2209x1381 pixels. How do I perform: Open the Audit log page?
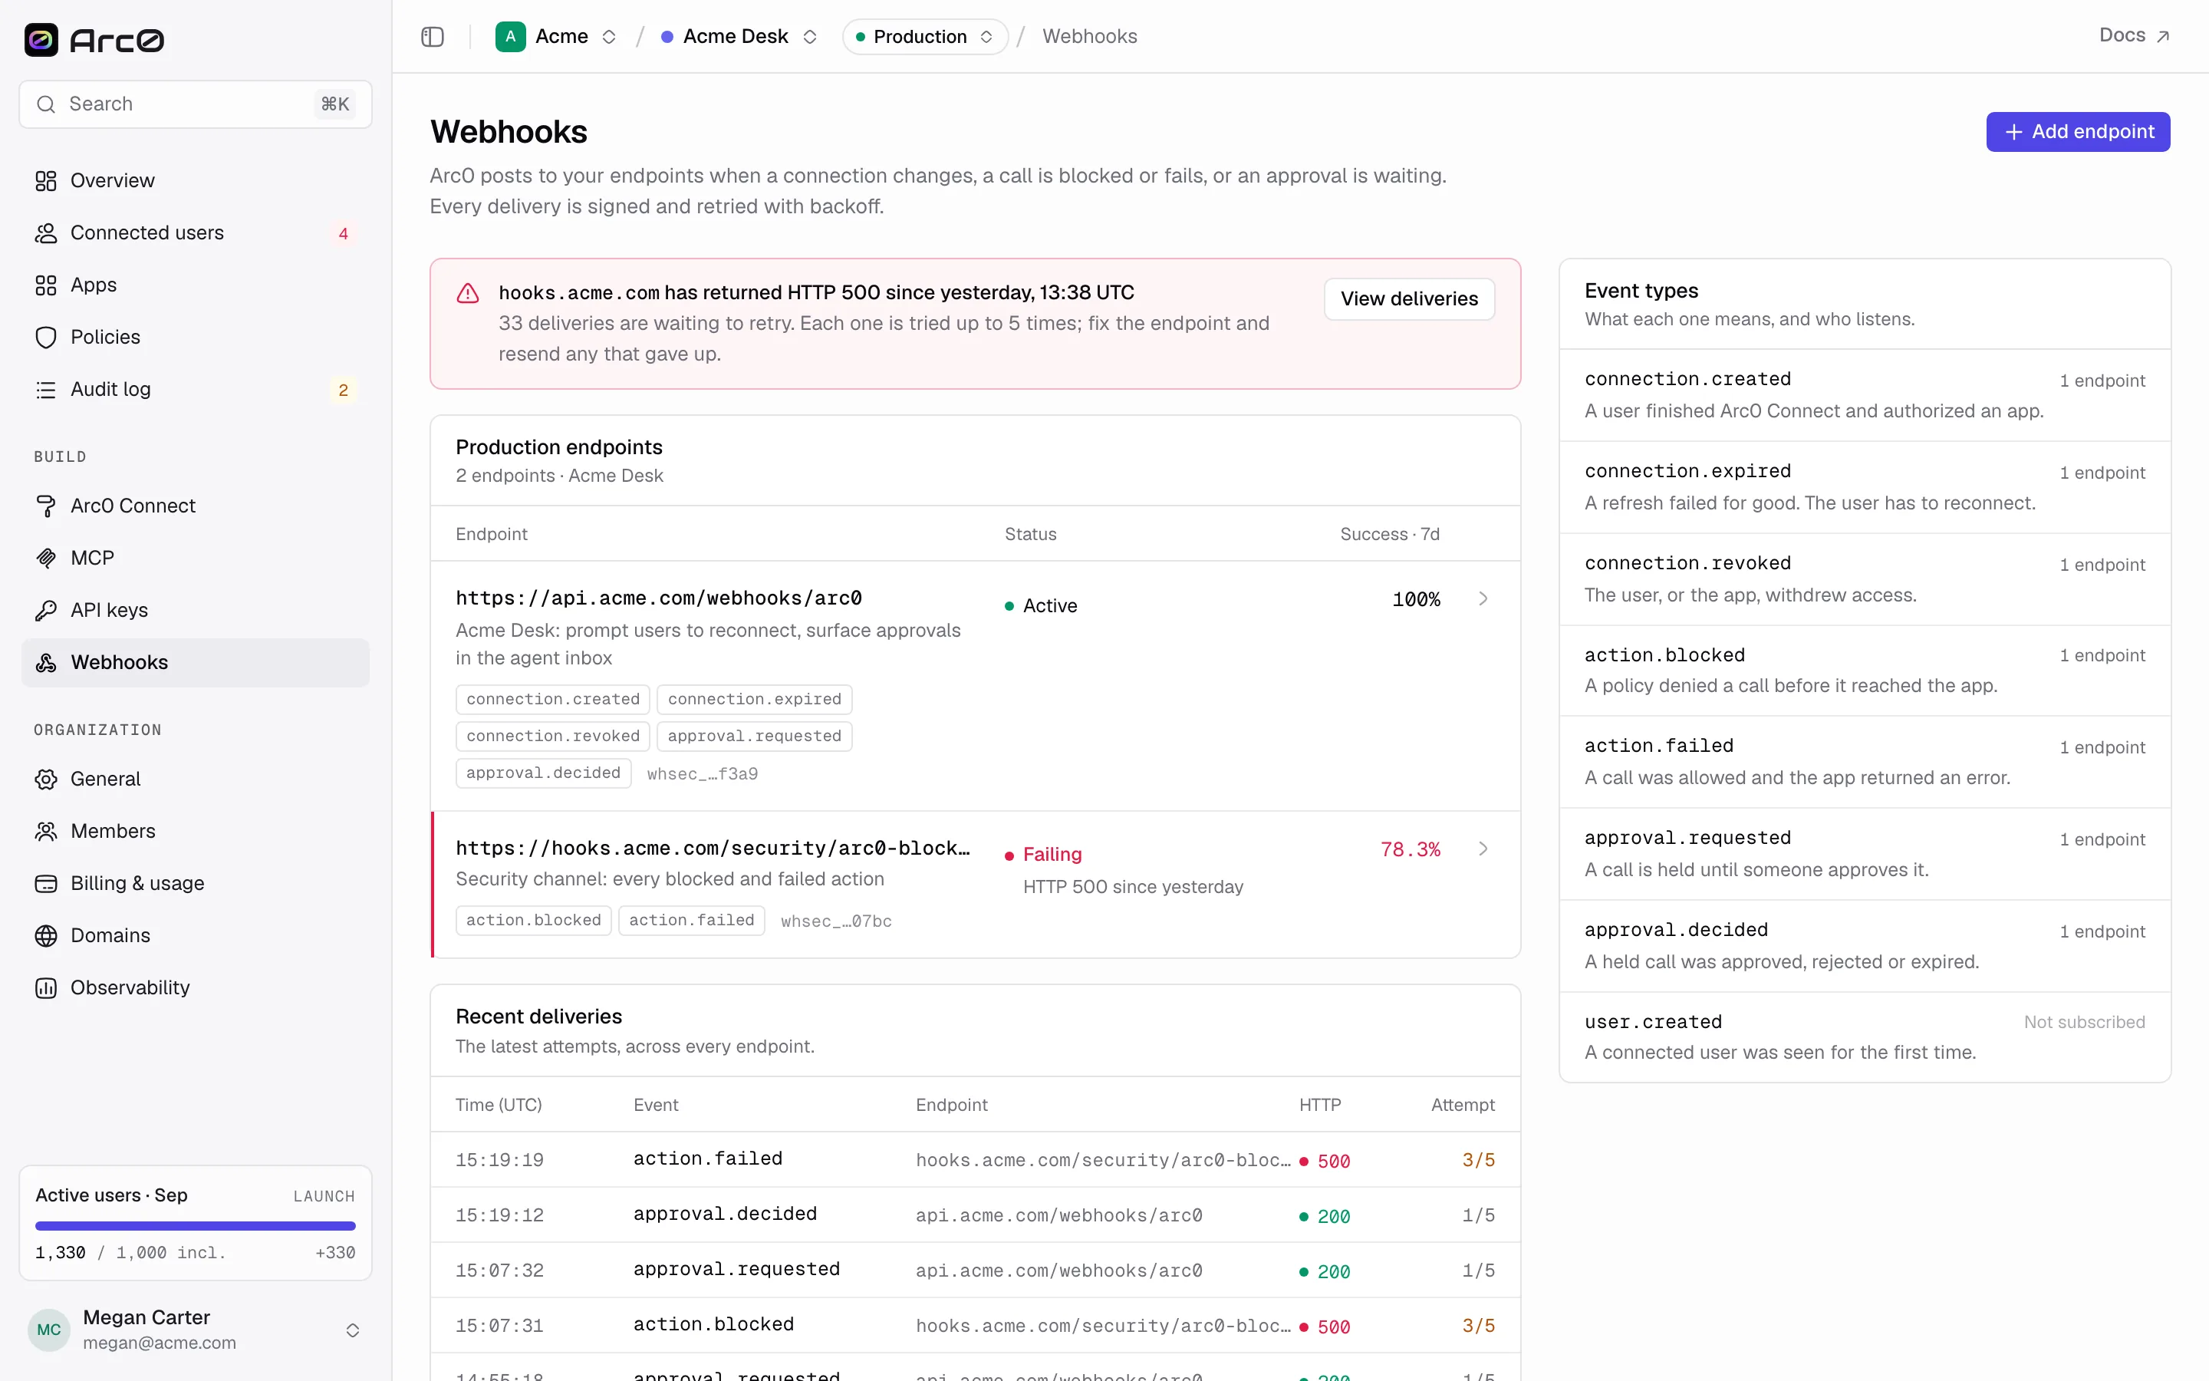click(196, 389)
